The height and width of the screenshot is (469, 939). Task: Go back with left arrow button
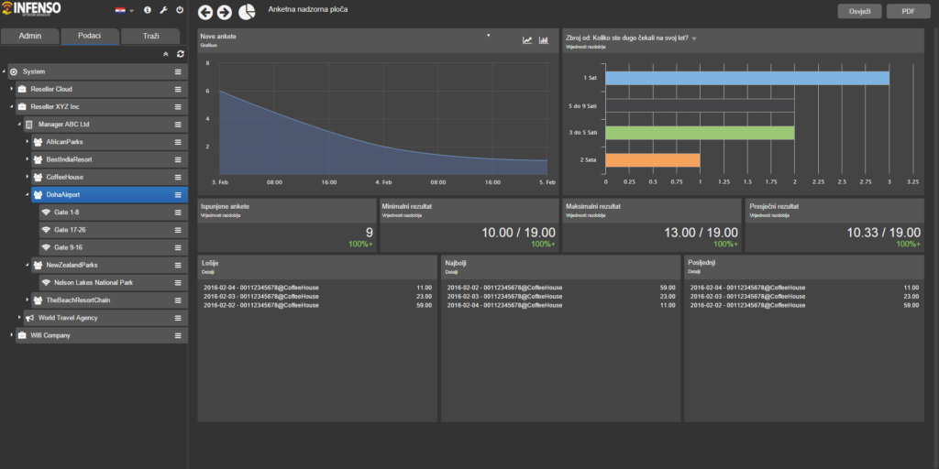[x=205, y=12]
